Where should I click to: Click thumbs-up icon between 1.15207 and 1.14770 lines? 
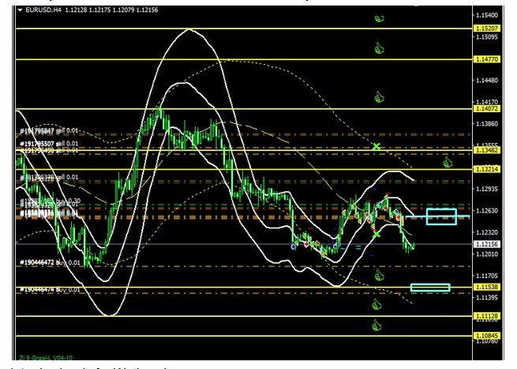379,49
